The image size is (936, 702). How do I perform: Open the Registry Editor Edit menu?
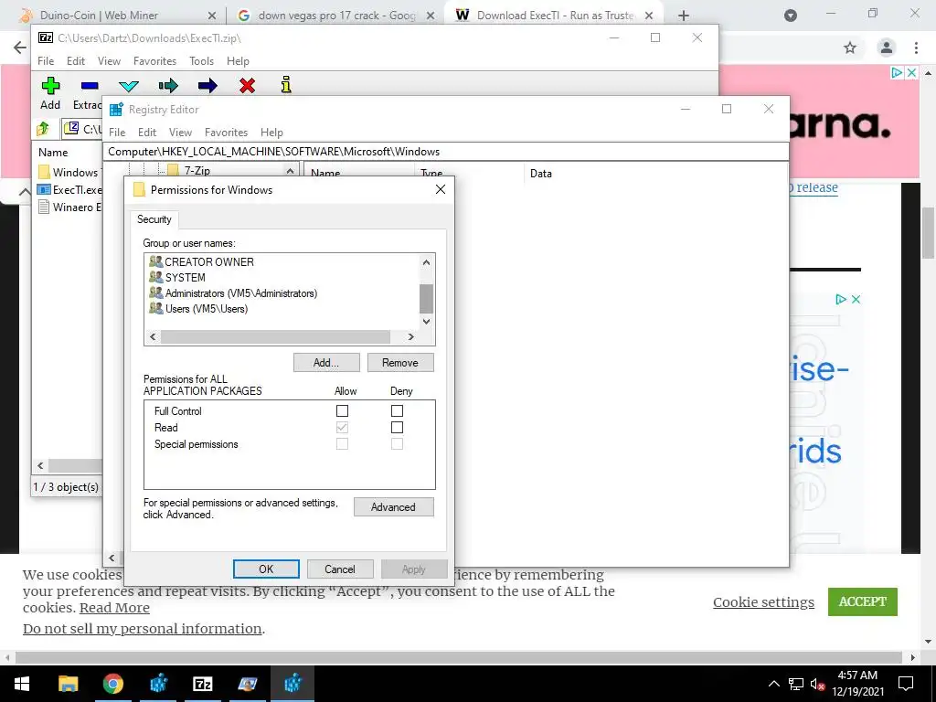[x=147, y=132]
